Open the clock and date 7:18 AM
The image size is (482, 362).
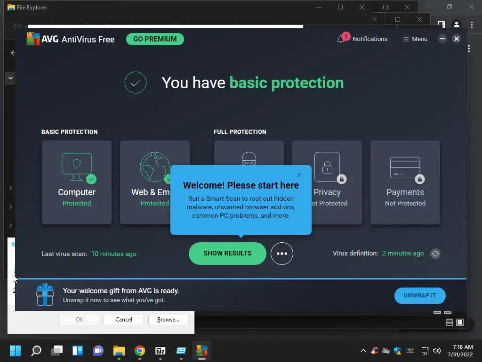coord(460,351)
